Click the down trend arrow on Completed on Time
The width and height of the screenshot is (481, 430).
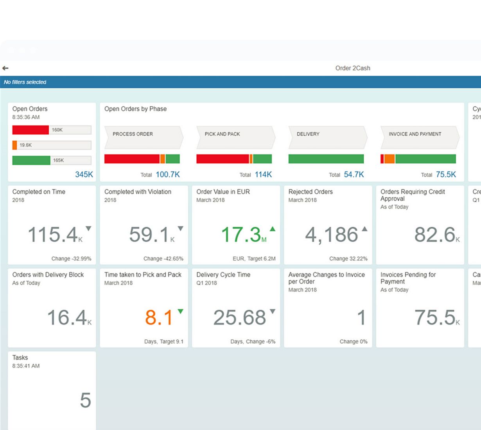coord(88,229)
